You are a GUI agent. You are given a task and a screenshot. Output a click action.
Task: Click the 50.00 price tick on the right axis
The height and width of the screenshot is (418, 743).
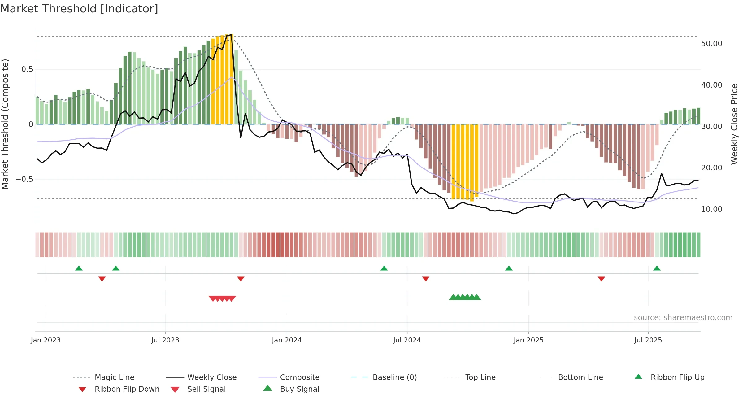pos(712,44)
